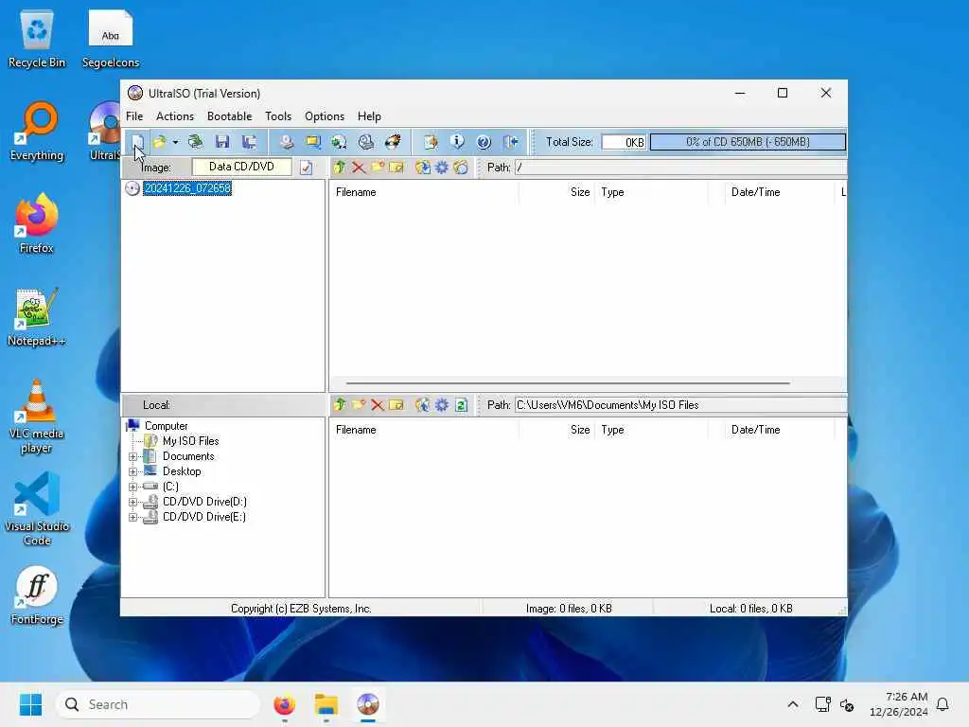Click red Delete X in Local toolbar
The image size is (969, 727).
[378, 405]
